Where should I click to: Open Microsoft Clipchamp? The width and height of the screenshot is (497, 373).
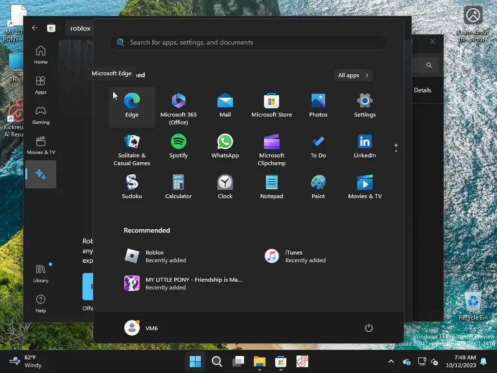(x=272, y=149)
